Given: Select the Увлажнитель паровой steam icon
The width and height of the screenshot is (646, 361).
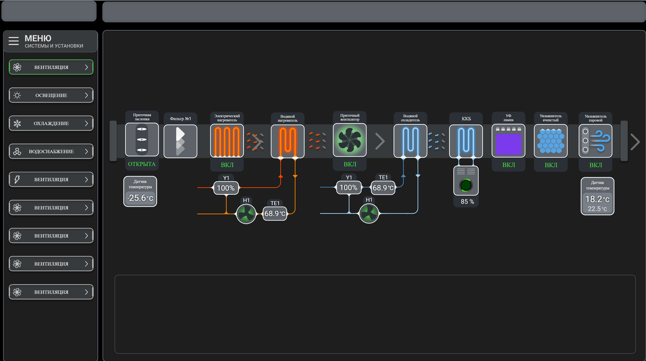Looking at the screenshot, I should click(x=596, y=141).
